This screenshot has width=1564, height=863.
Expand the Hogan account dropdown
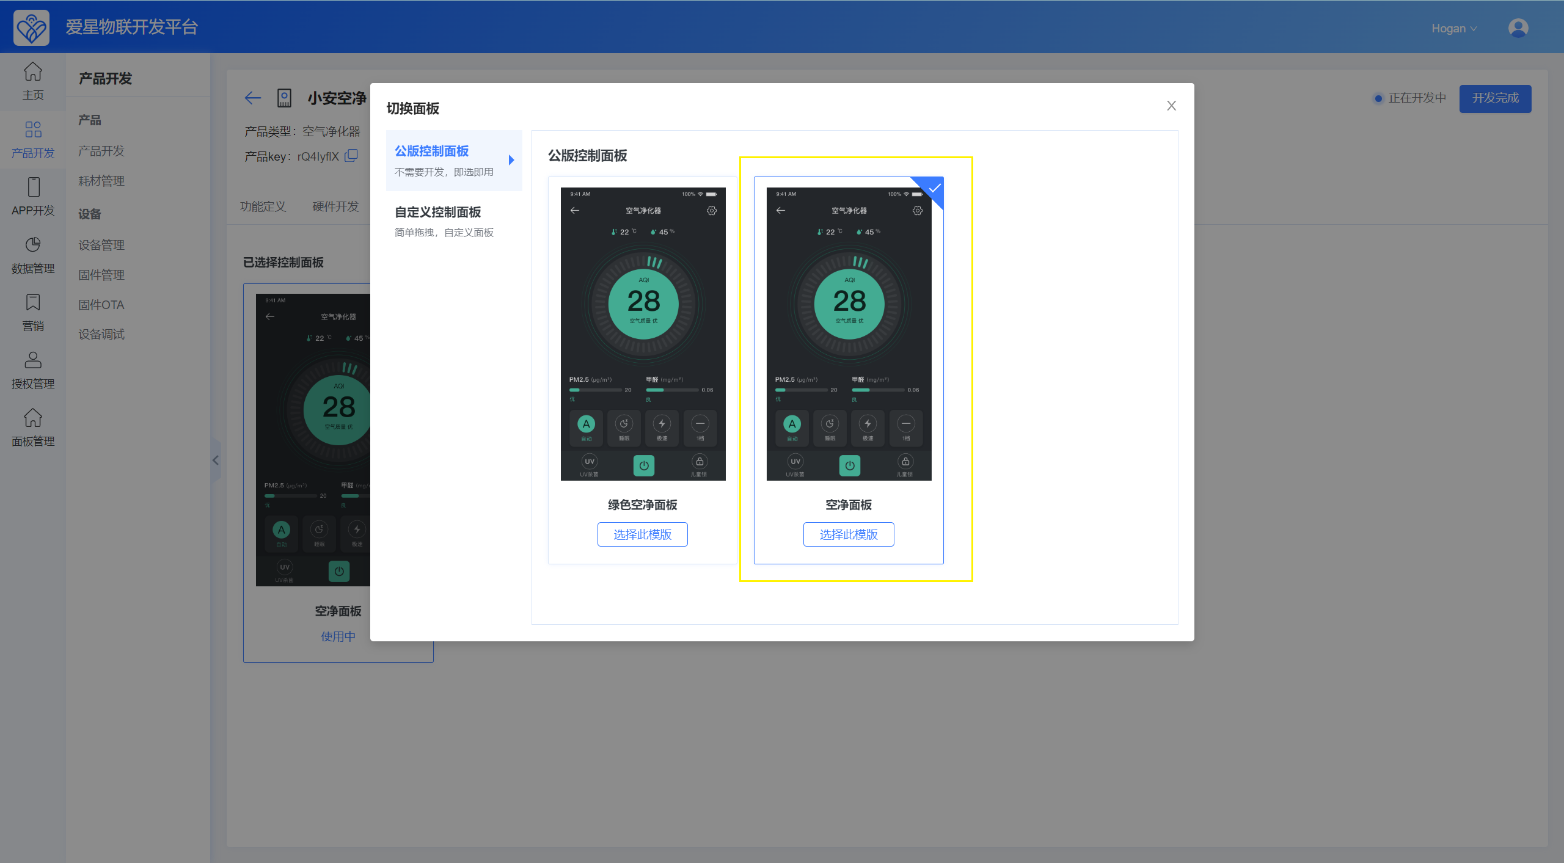pos(1453,28)
